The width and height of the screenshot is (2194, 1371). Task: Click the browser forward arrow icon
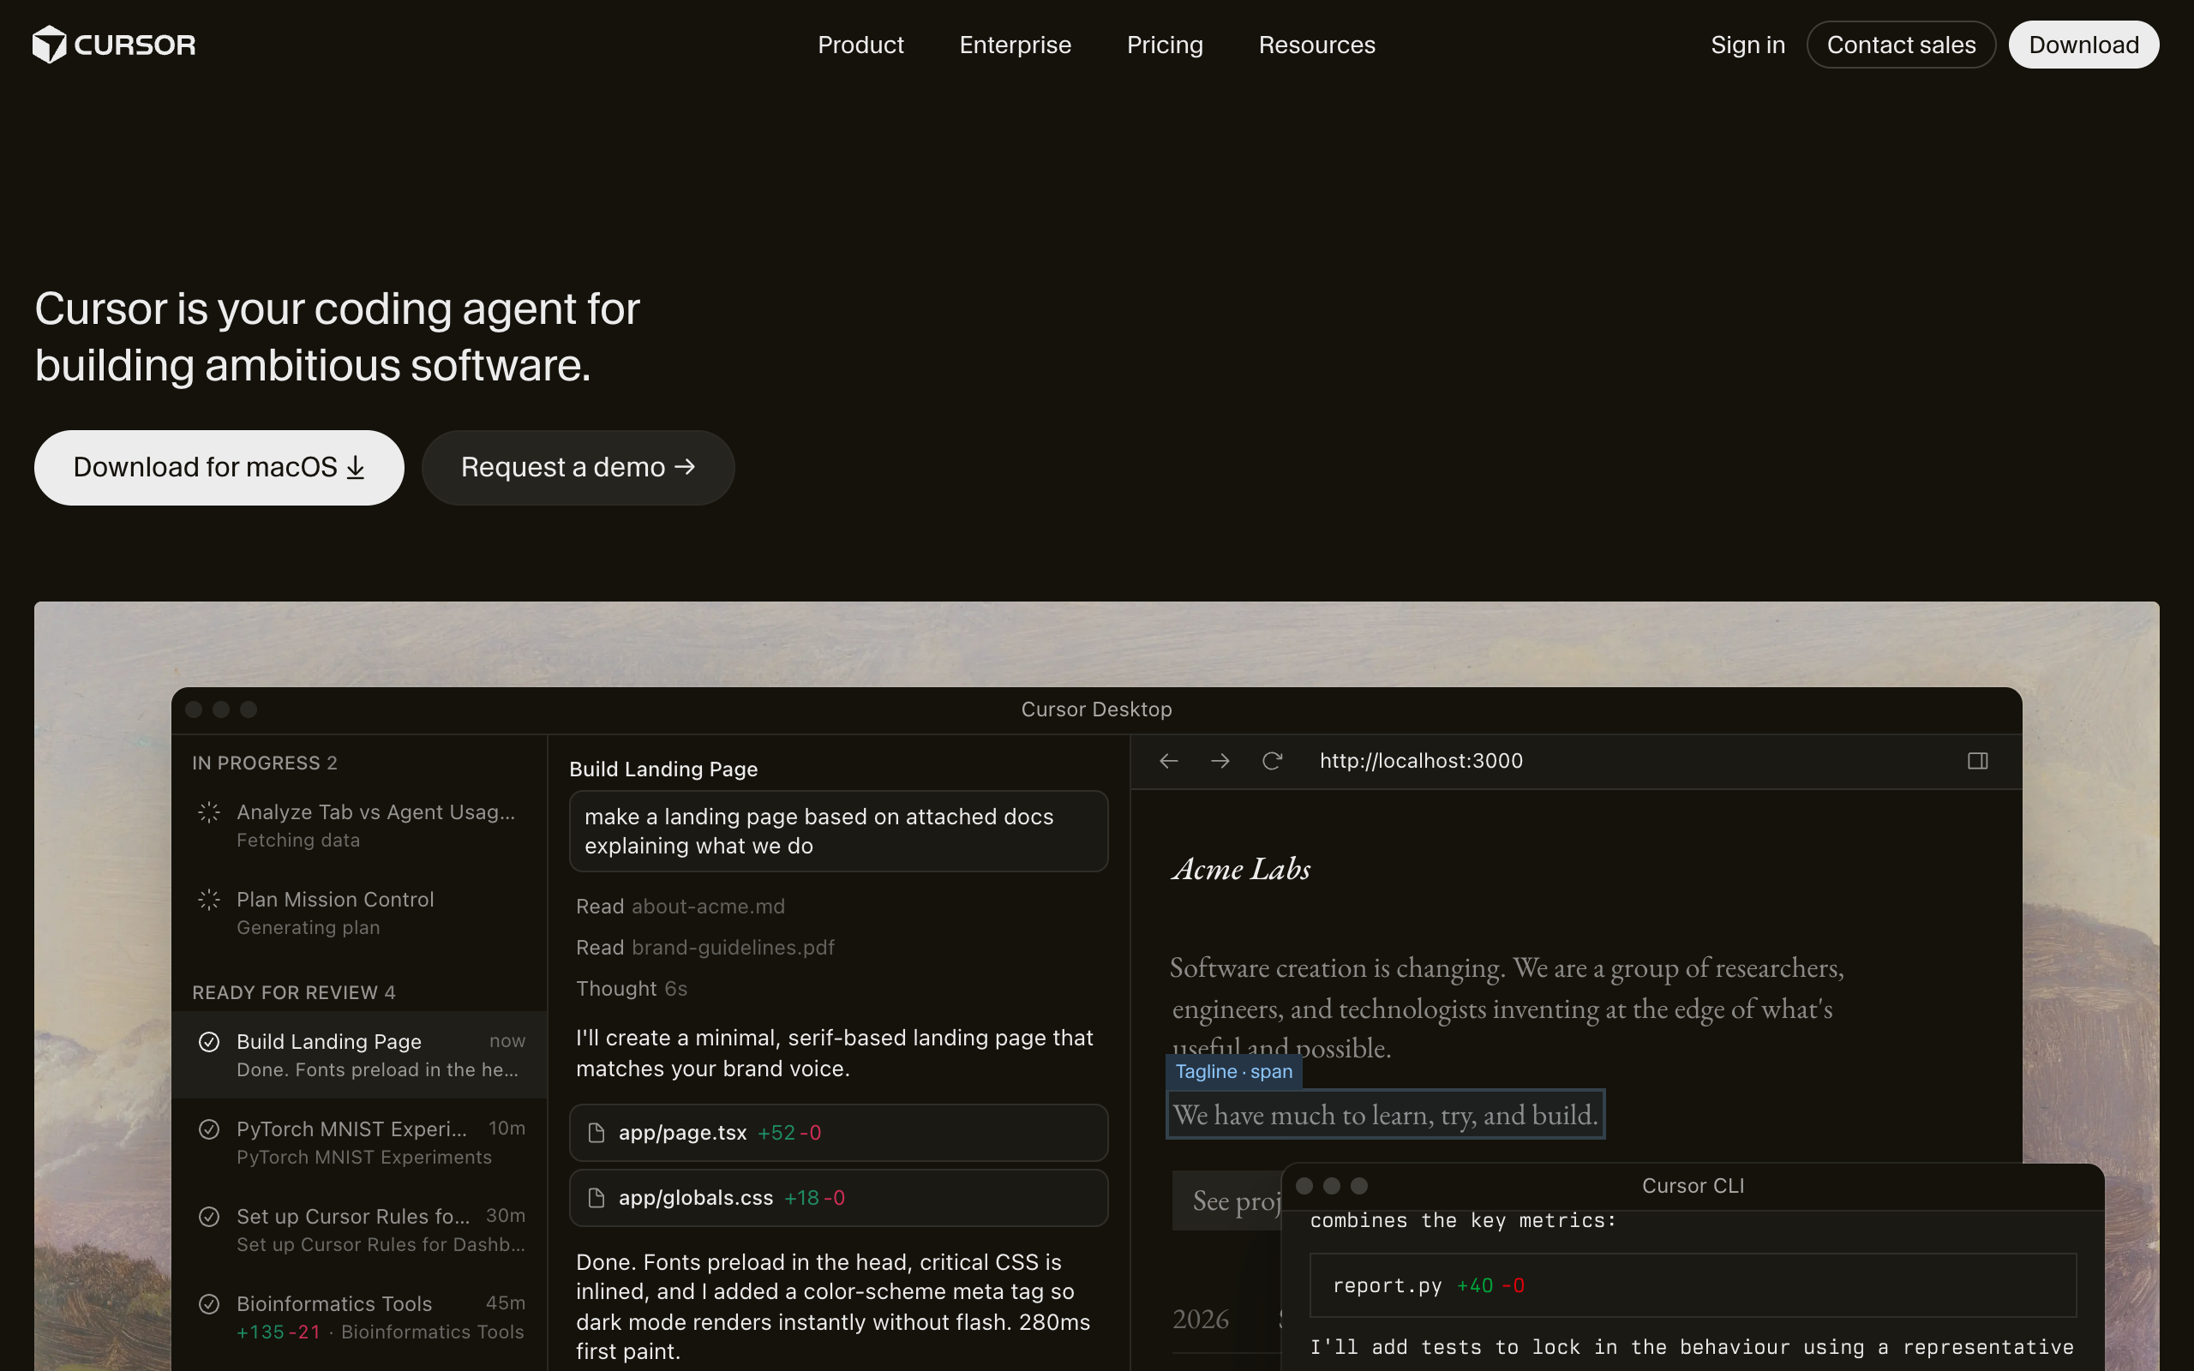click(x=1220, y=761)
